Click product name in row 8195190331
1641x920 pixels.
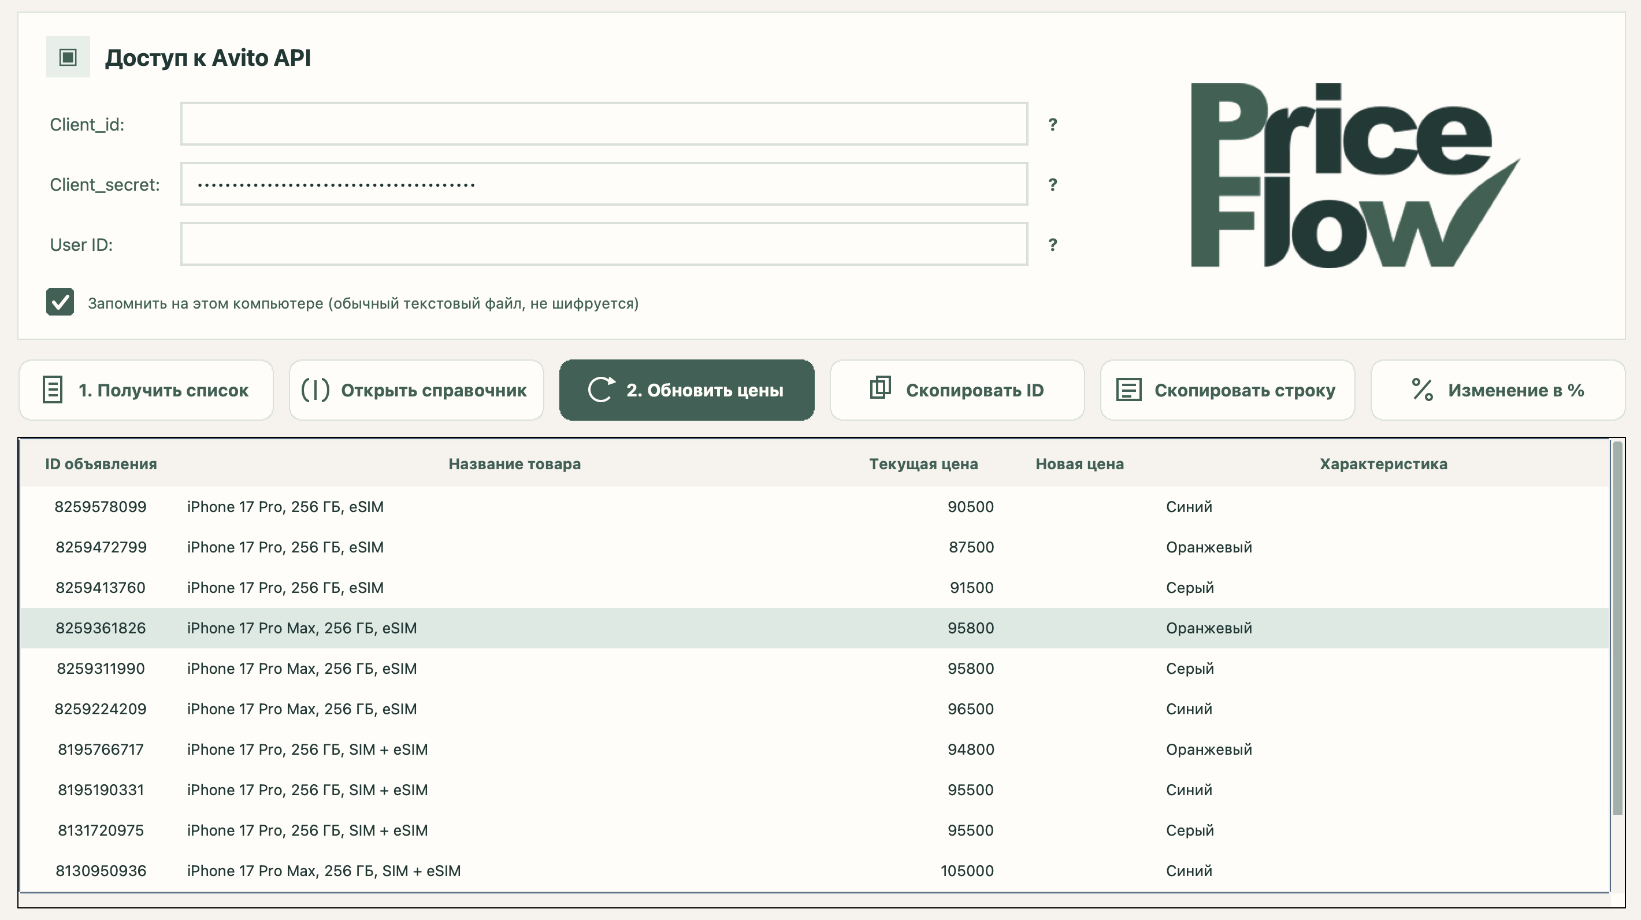click(x=307, y=789)
